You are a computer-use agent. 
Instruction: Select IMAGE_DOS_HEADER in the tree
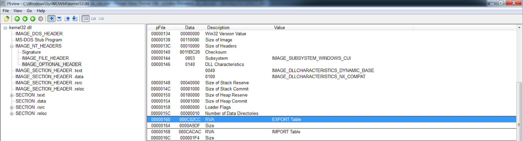39,34
